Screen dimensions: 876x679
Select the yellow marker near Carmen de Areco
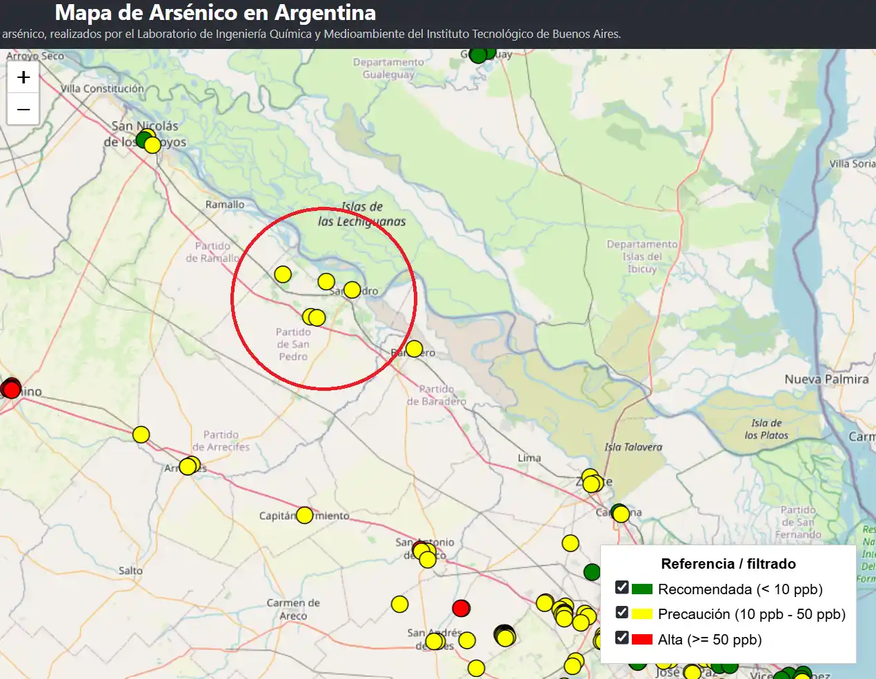[400, 605]
